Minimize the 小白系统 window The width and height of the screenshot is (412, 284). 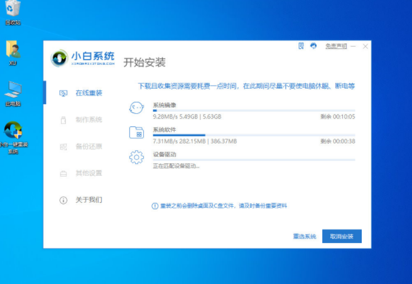[353, 46]
